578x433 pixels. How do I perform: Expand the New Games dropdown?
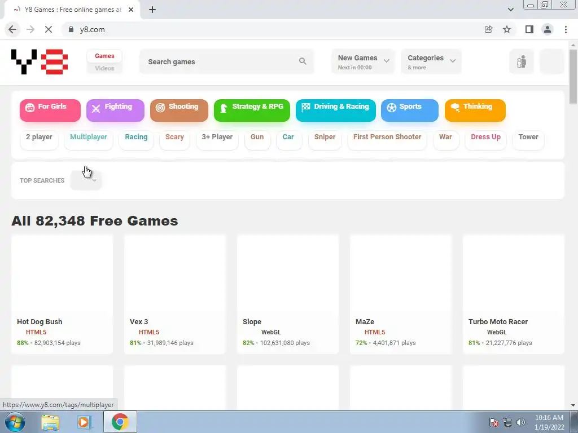363,61
